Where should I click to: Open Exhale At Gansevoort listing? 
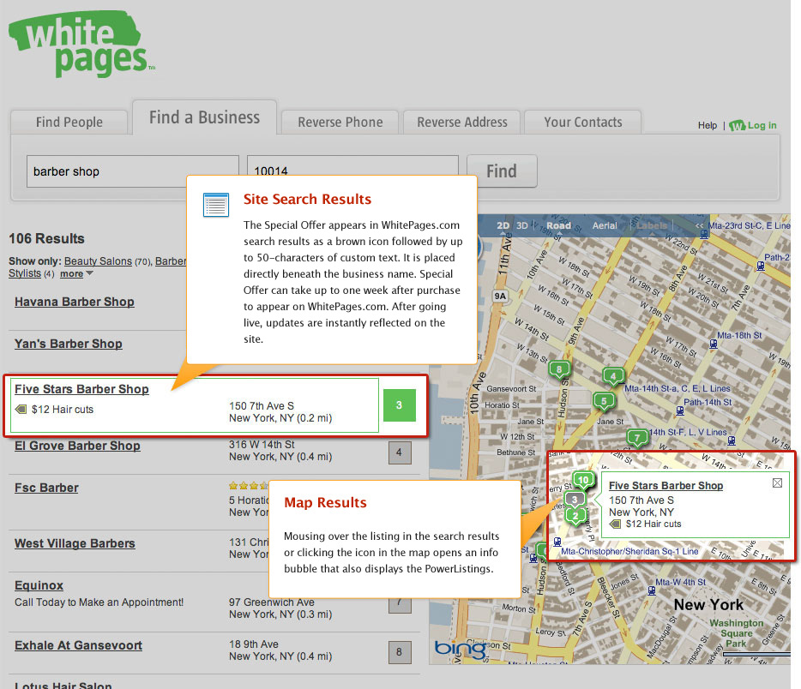coord(78,645)
